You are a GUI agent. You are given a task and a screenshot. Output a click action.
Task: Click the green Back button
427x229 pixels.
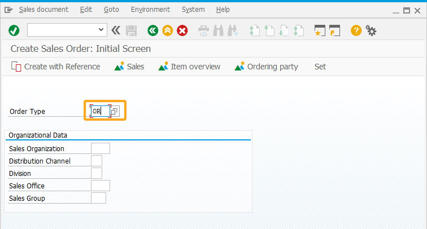(152, 30)
